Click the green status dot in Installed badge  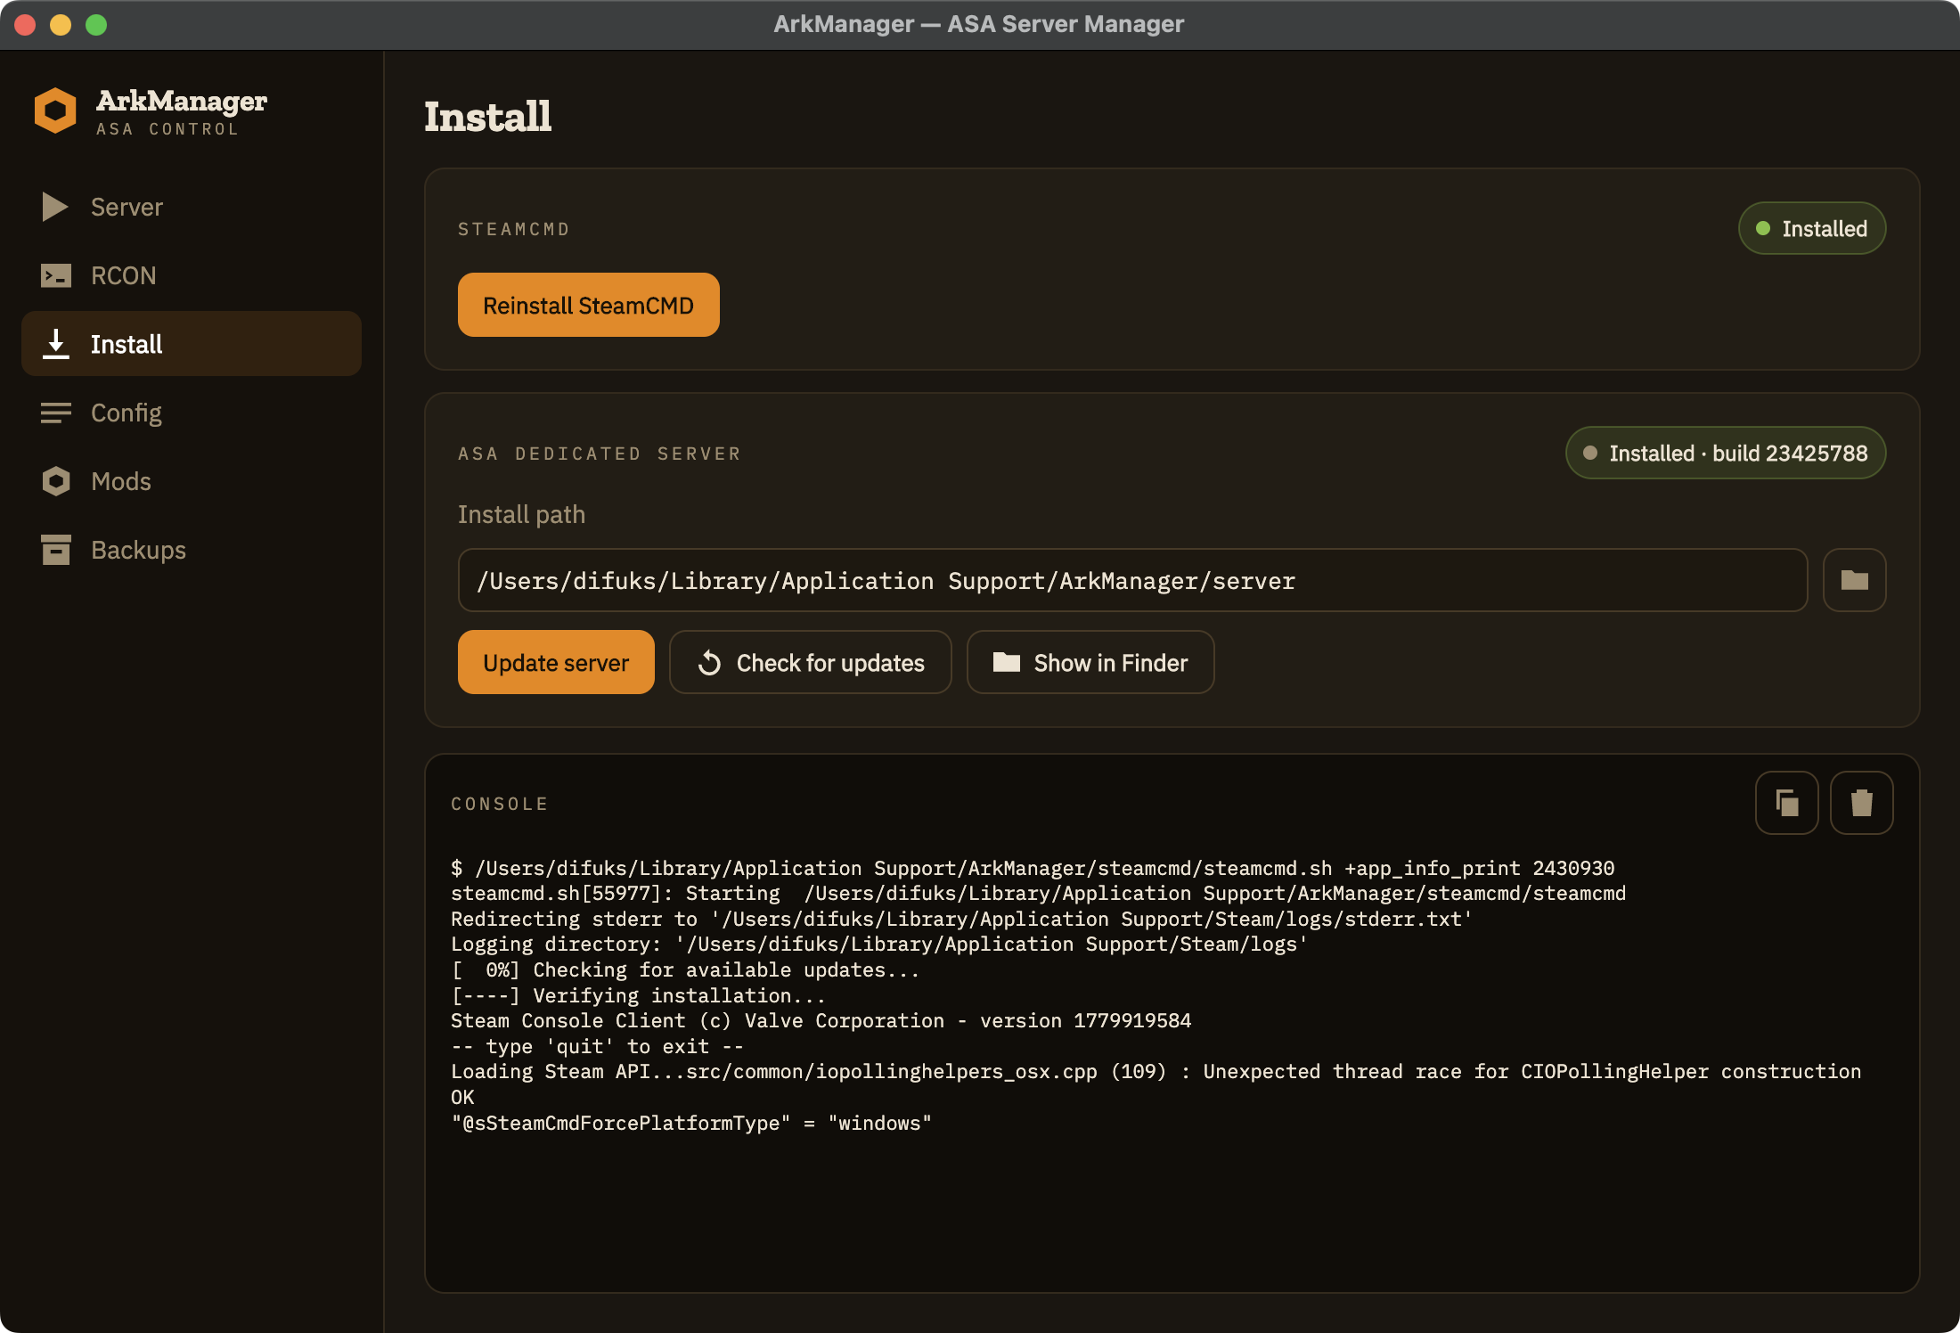tap(1763, 228)
